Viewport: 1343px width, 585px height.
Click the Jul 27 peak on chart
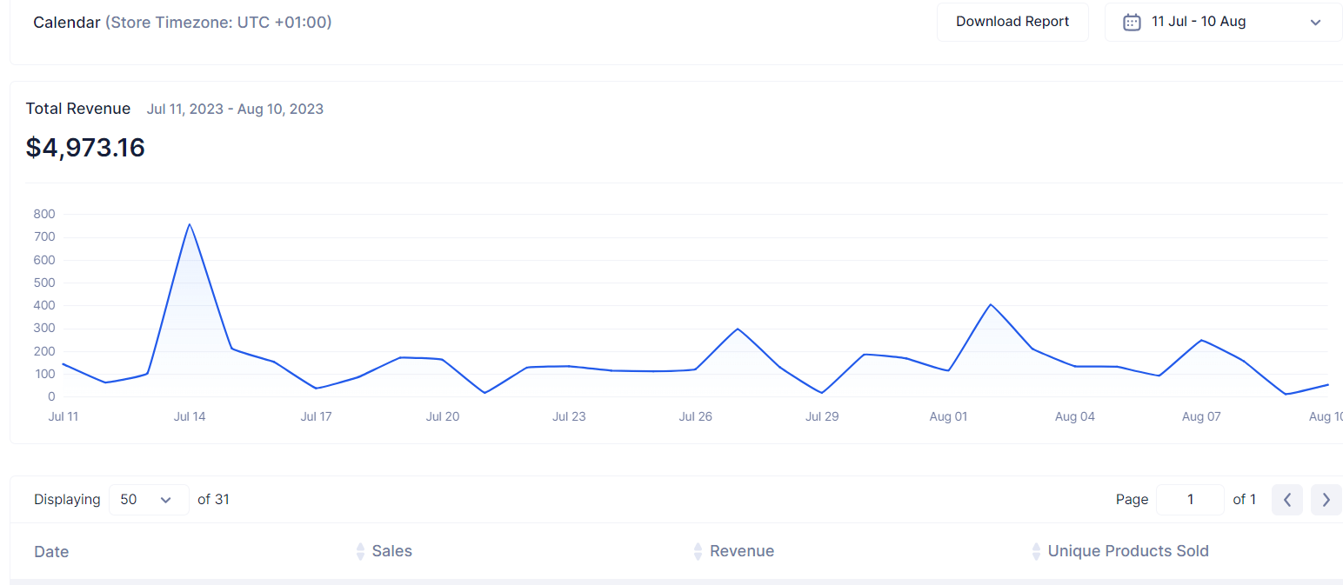738,329
